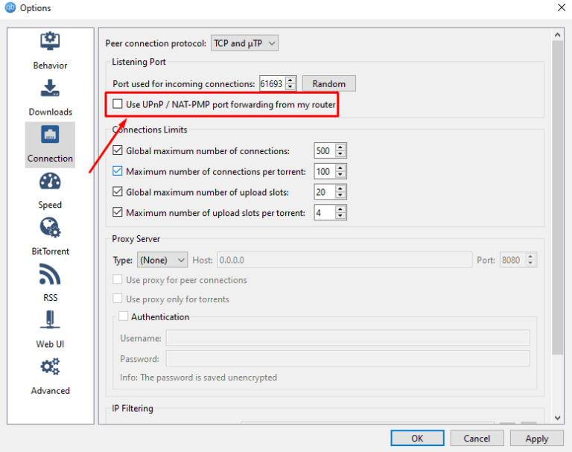Click the scroll down arrow of settings pane
Viewport: 572px width, 452px height.
557,418
